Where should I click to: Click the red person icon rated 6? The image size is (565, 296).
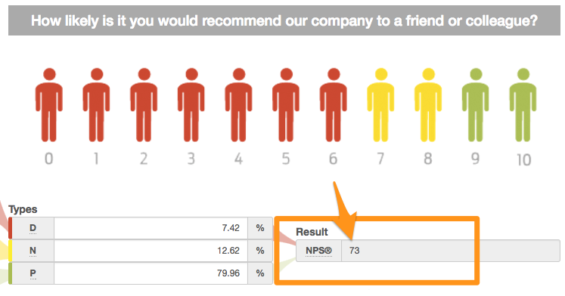pyautogui.click(x=334, y=105)
